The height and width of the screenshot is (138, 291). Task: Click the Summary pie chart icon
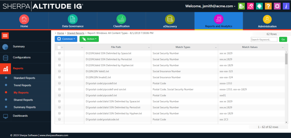pyautogui.click(x=5, y=47)
